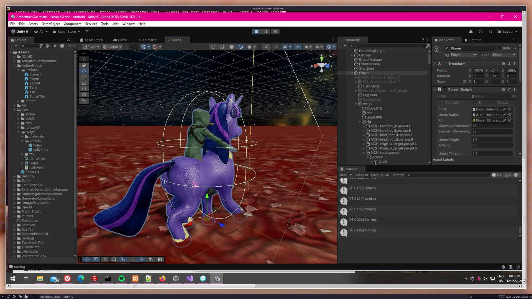Click the Pause playback button

click(265, 32)
